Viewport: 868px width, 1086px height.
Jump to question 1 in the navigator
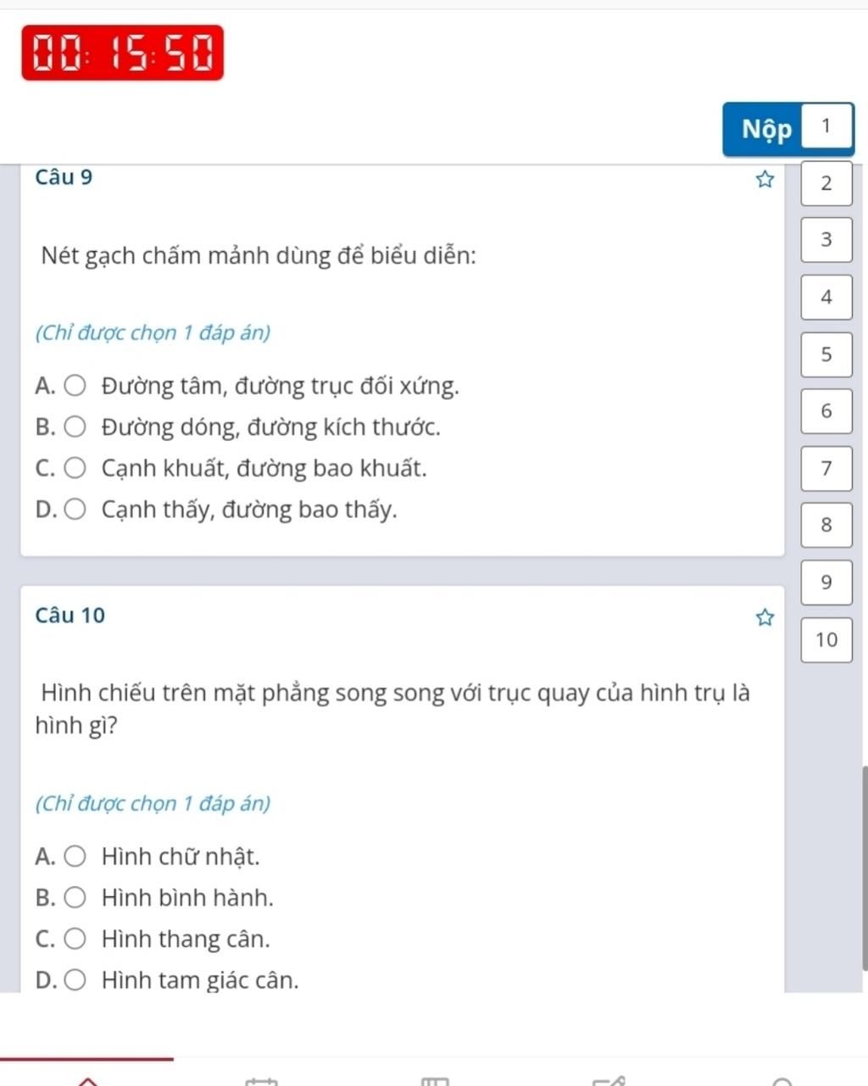826,127
